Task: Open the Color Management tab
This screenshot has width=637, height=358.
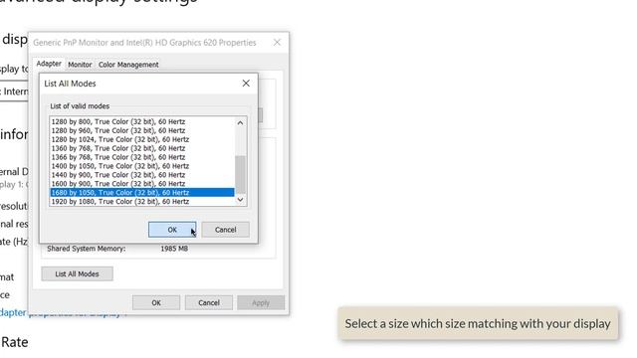Action: 128,65
